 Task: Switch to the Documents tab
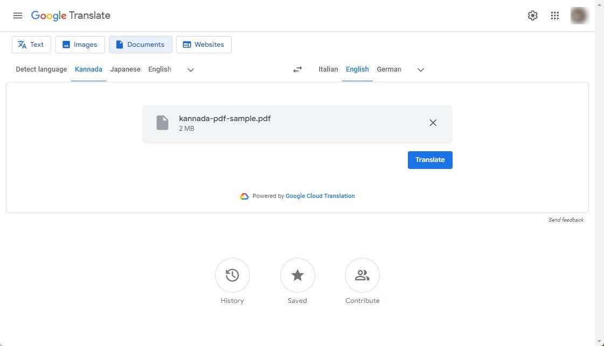click(x=141, y=44)
